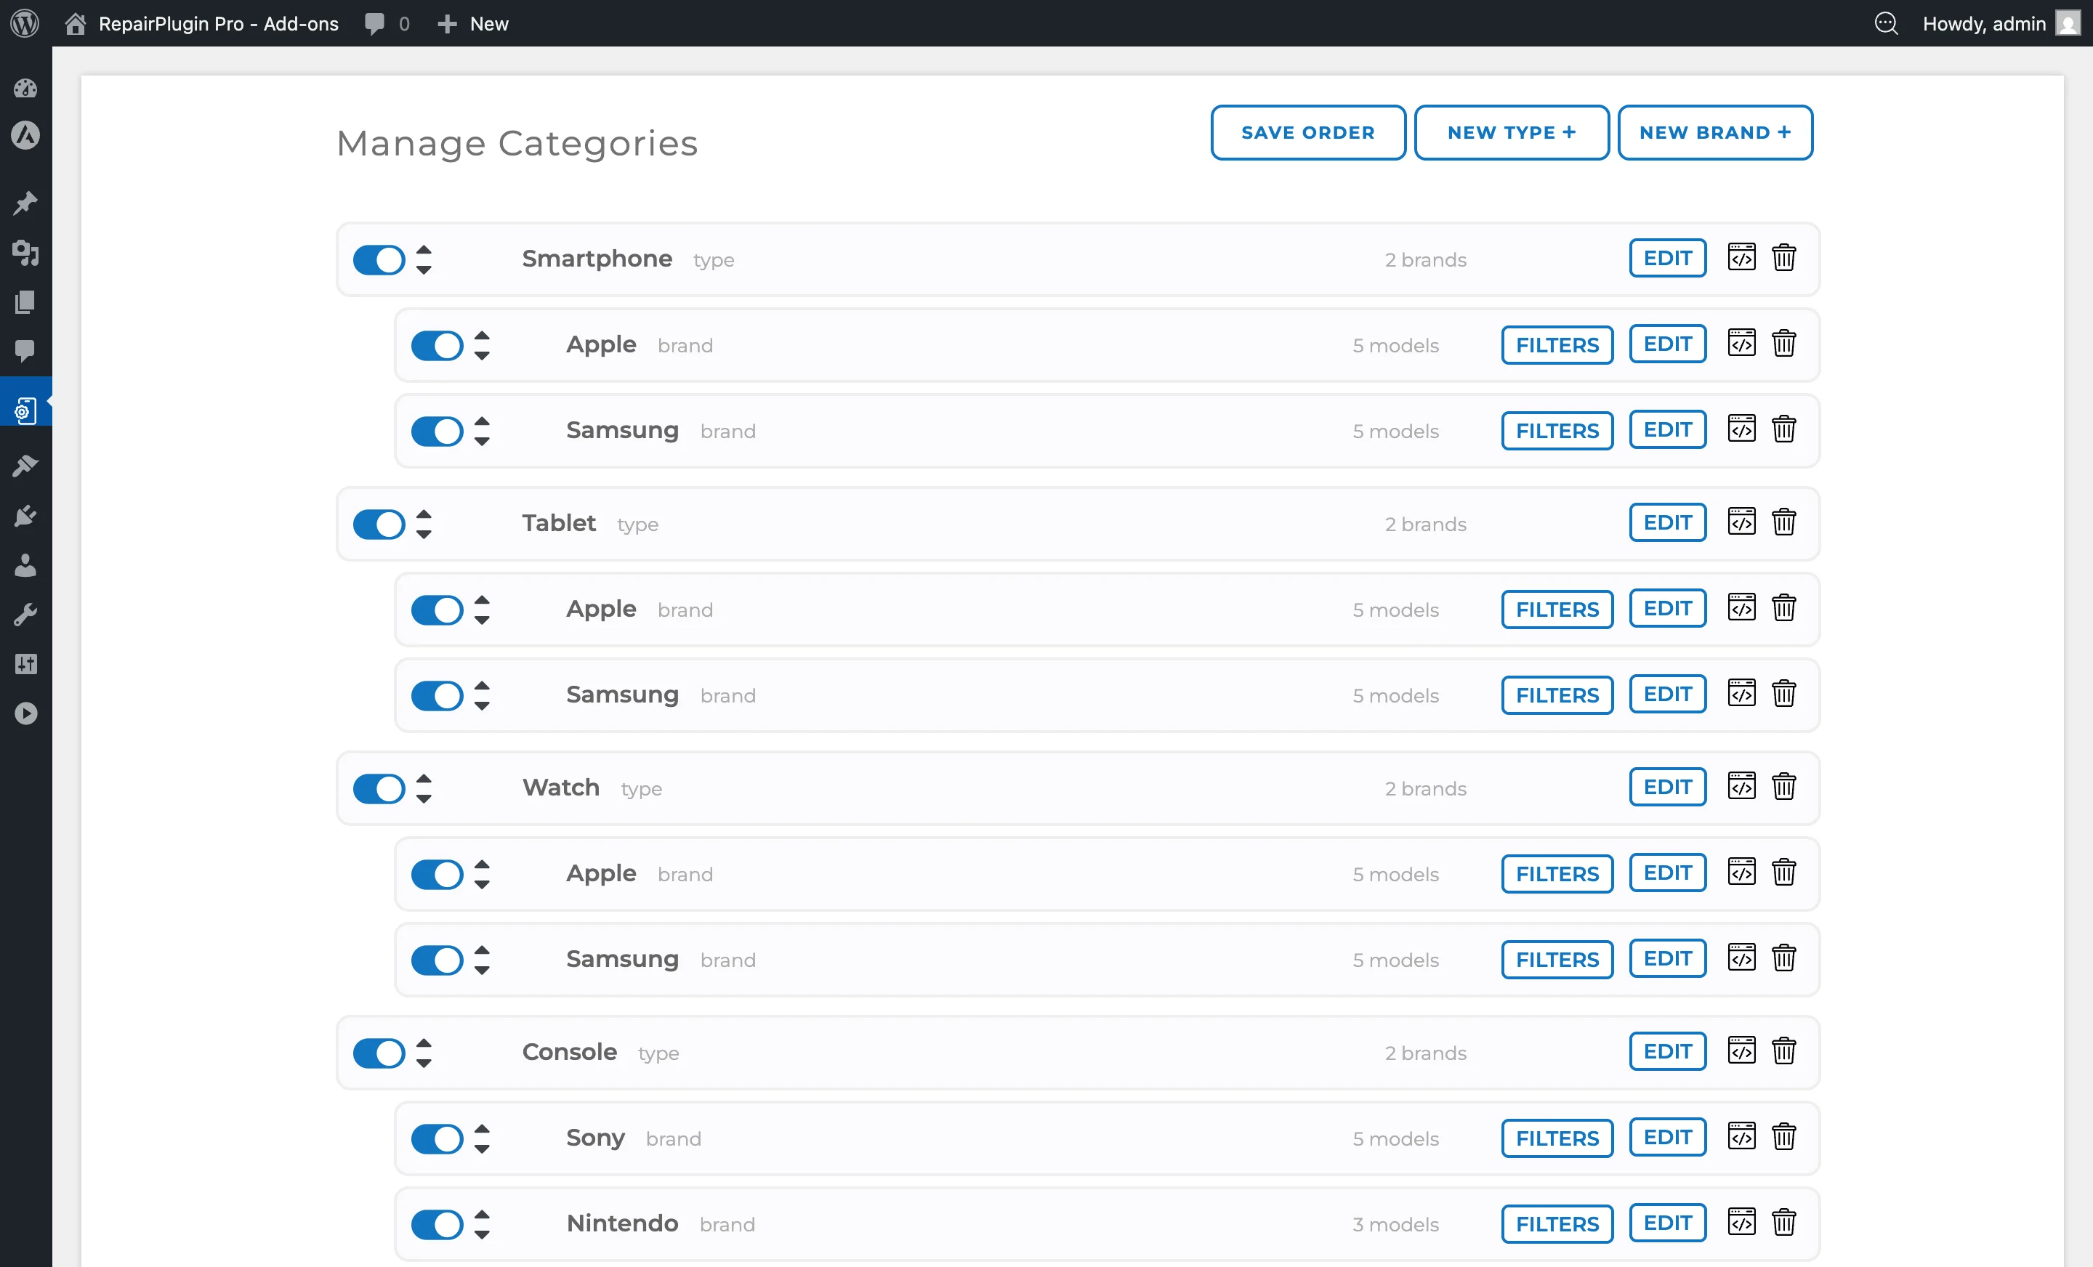This screenshot has height=1267, width=2093.
Task: Click the reorder arrows next to Nintendo
Action: (x=483, y=1223)
